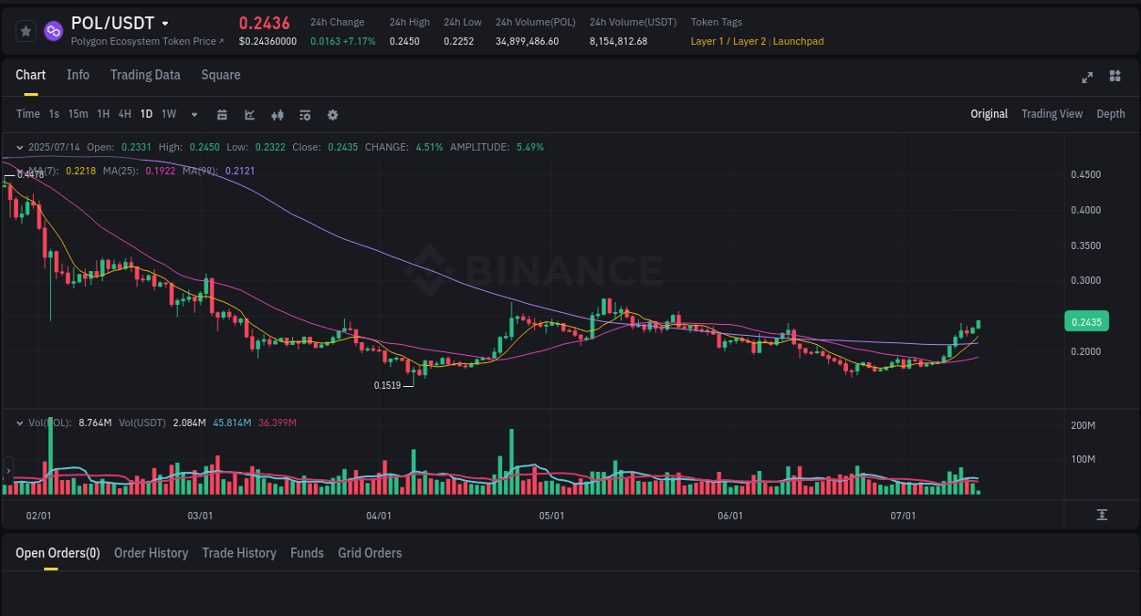Open the Order History tab
This screenshot has height=616, width=1141.
(x=151, y=553)
